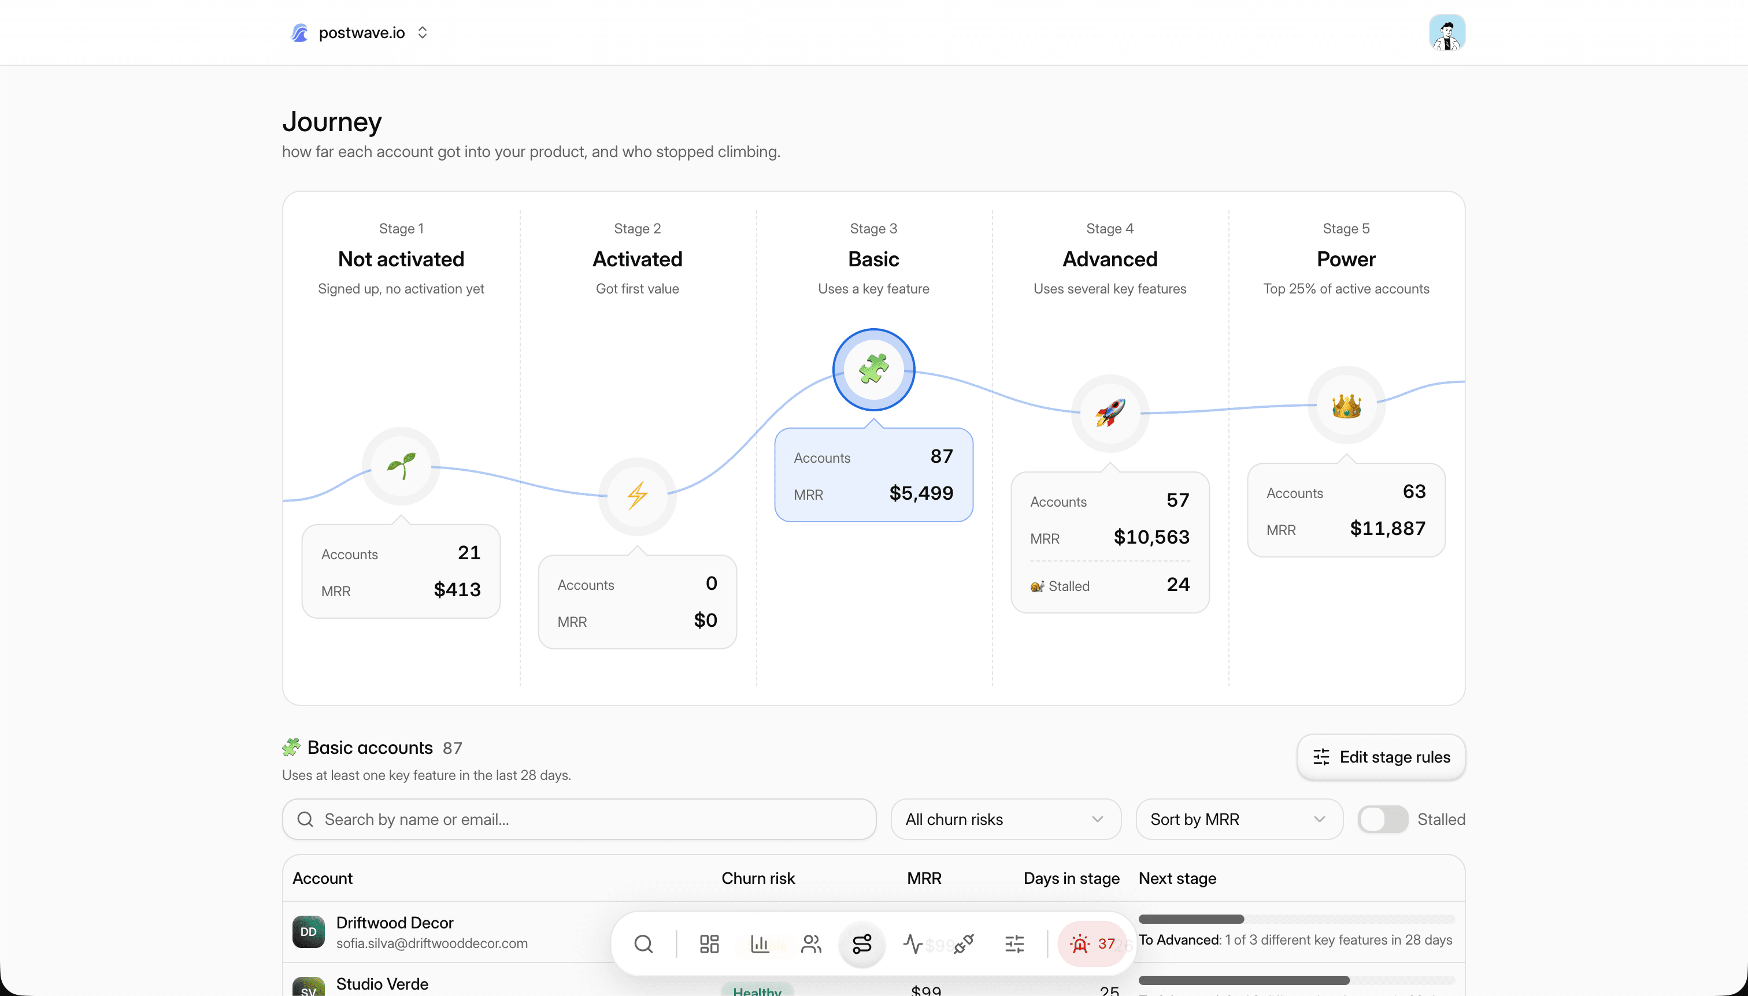Open the integrations plug icon
Screen dimensions: 1748x996
pos(964,944)
